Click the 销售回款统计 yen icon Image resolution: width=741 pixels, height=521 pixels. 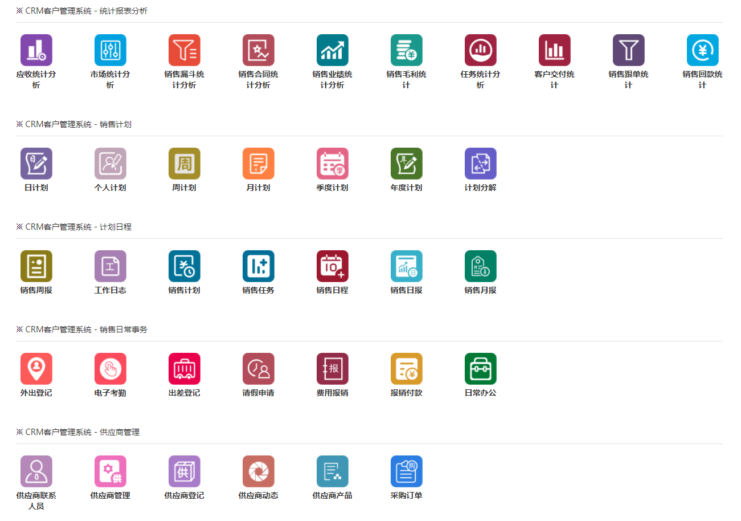coord(702,50)
